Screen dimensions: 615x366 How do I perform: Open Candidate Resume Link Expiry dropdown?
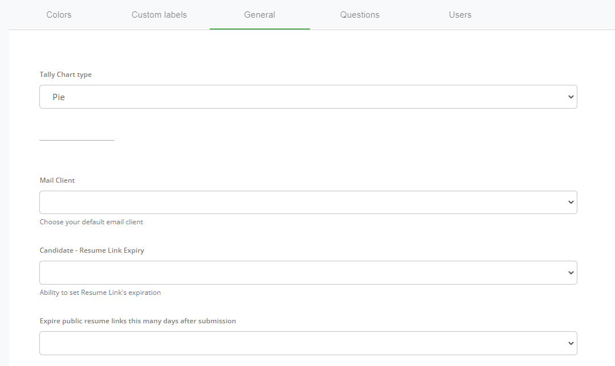tap(308, 273)
